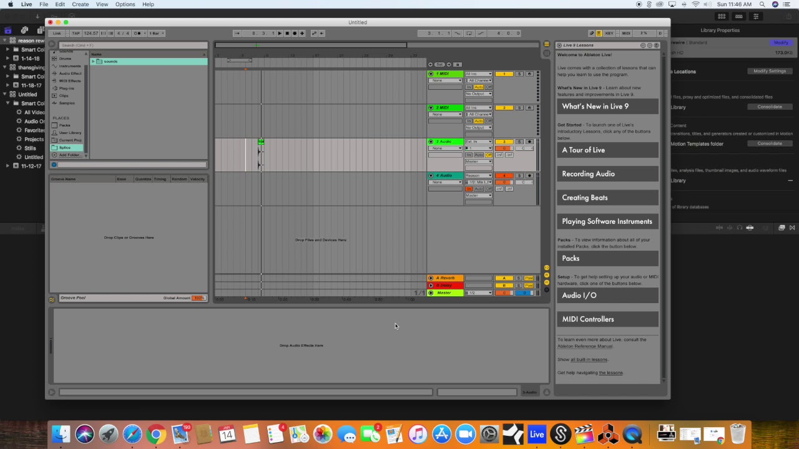Click all built-in lessons link

589,360
